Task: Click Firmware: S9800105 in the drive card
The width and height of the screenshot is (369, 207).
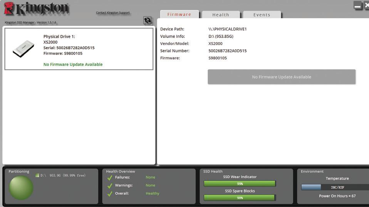Action: pos(63,53)
